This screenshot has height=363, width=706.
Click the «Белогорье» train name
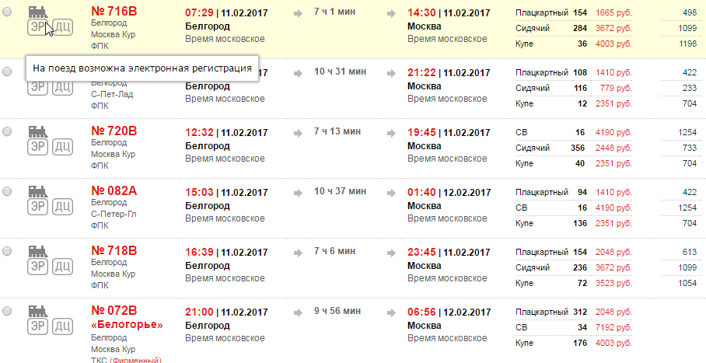(127, 325)
